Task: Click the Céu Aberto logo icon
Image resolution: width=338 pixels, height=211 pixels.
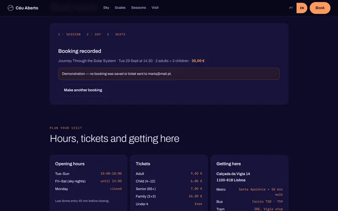Action: click(x=10, y=8)
